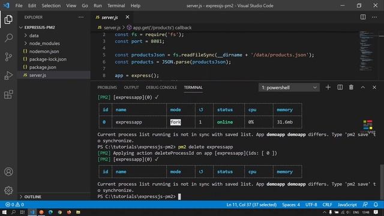Open the Accounts menu icon
The width and height of the screenshot is (384, 216).
coord(8,172)
